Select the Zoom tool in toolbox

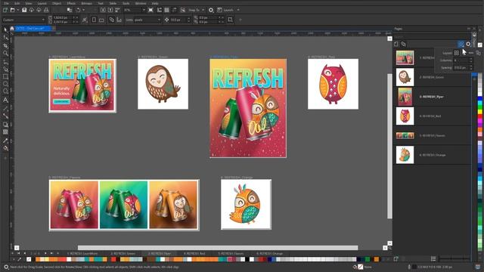click(x=5, y=54)
